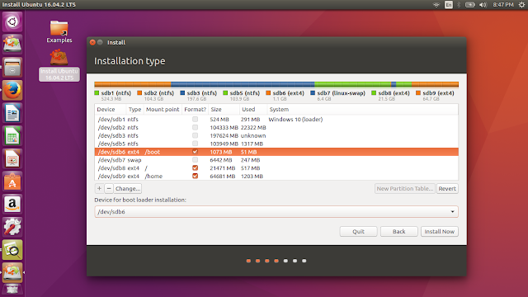Click the 'Windows 10 (loader)' system entry
Screen dimensions: 528x297
(295, 119)
